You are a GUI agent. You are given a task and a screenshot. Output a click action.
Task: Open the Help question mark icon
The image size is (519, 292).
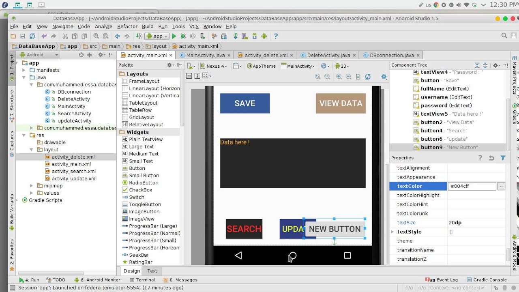[x=276, y=36]
